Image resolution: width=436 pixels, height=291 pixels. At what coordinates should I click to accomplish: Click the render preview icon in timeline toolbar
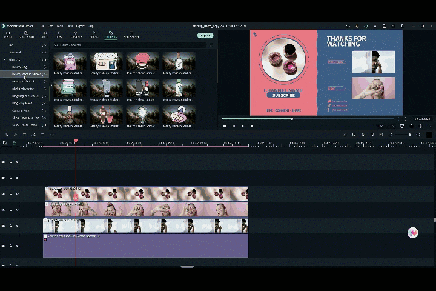(x=345, y=135)
